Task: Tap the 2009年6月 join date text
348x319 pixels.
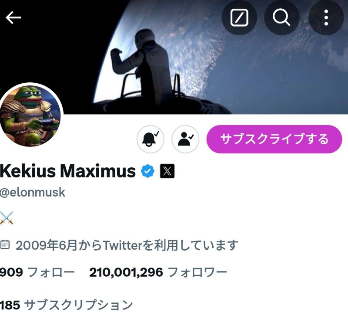Action: coord(127,245)
